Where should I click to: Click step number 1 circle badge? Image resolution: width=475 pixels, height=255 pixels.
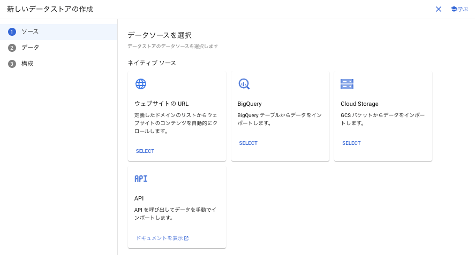(x=12, y=32)
